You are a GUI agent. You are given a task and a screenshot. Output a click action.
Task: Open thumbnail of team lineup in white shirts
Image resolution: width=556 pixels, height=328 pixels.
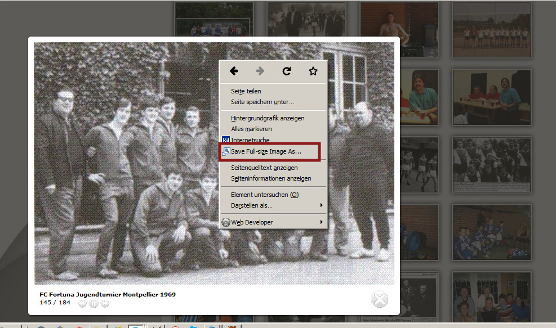tap(491, 30)
